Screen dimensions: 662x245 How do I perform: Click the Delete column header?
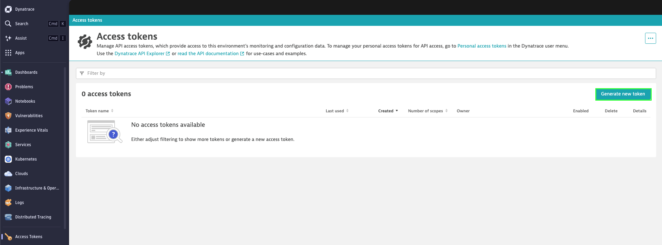pyautogui.click(x=611, y=111)
